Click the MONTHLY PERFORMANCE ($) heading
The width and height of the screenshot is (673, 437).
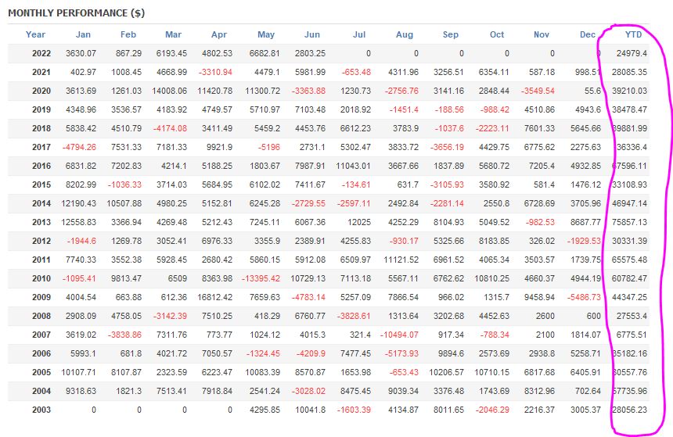coord(76,13)
